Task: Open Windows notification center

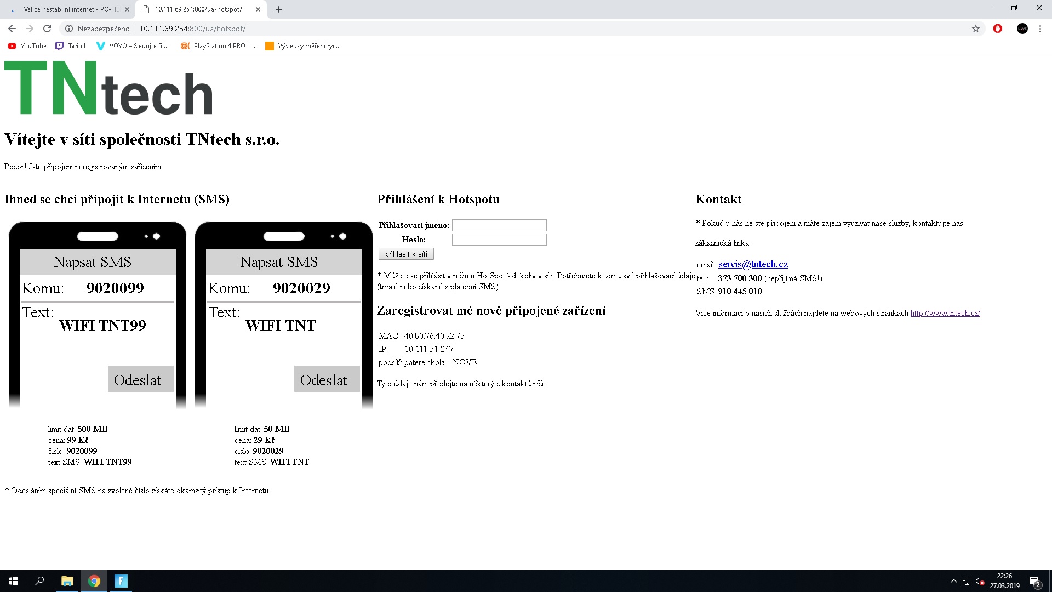Action: click(1034, 581)
